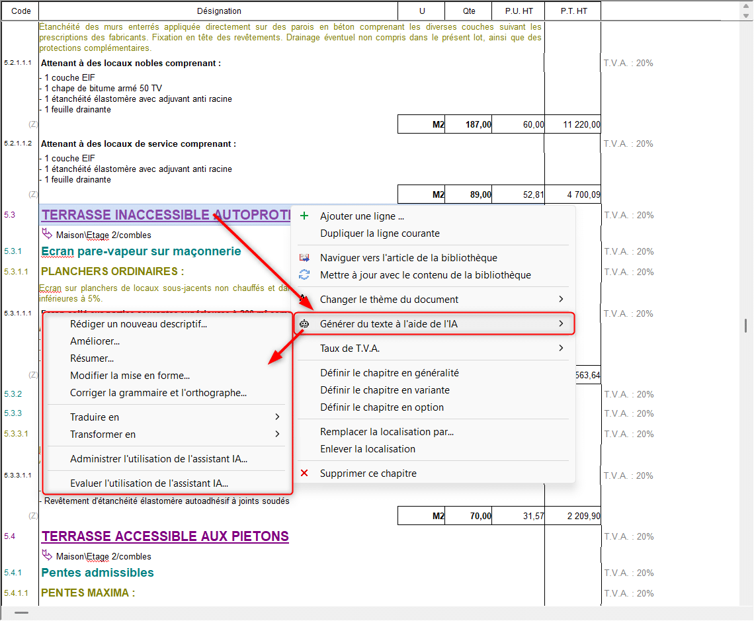
Task: Select Rédiger un nouveau descriptif
Action: click(x=138, y=324)
